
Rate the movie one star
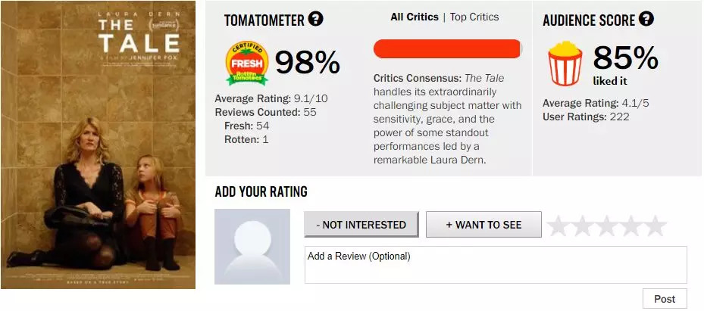(x=559, y=225)
